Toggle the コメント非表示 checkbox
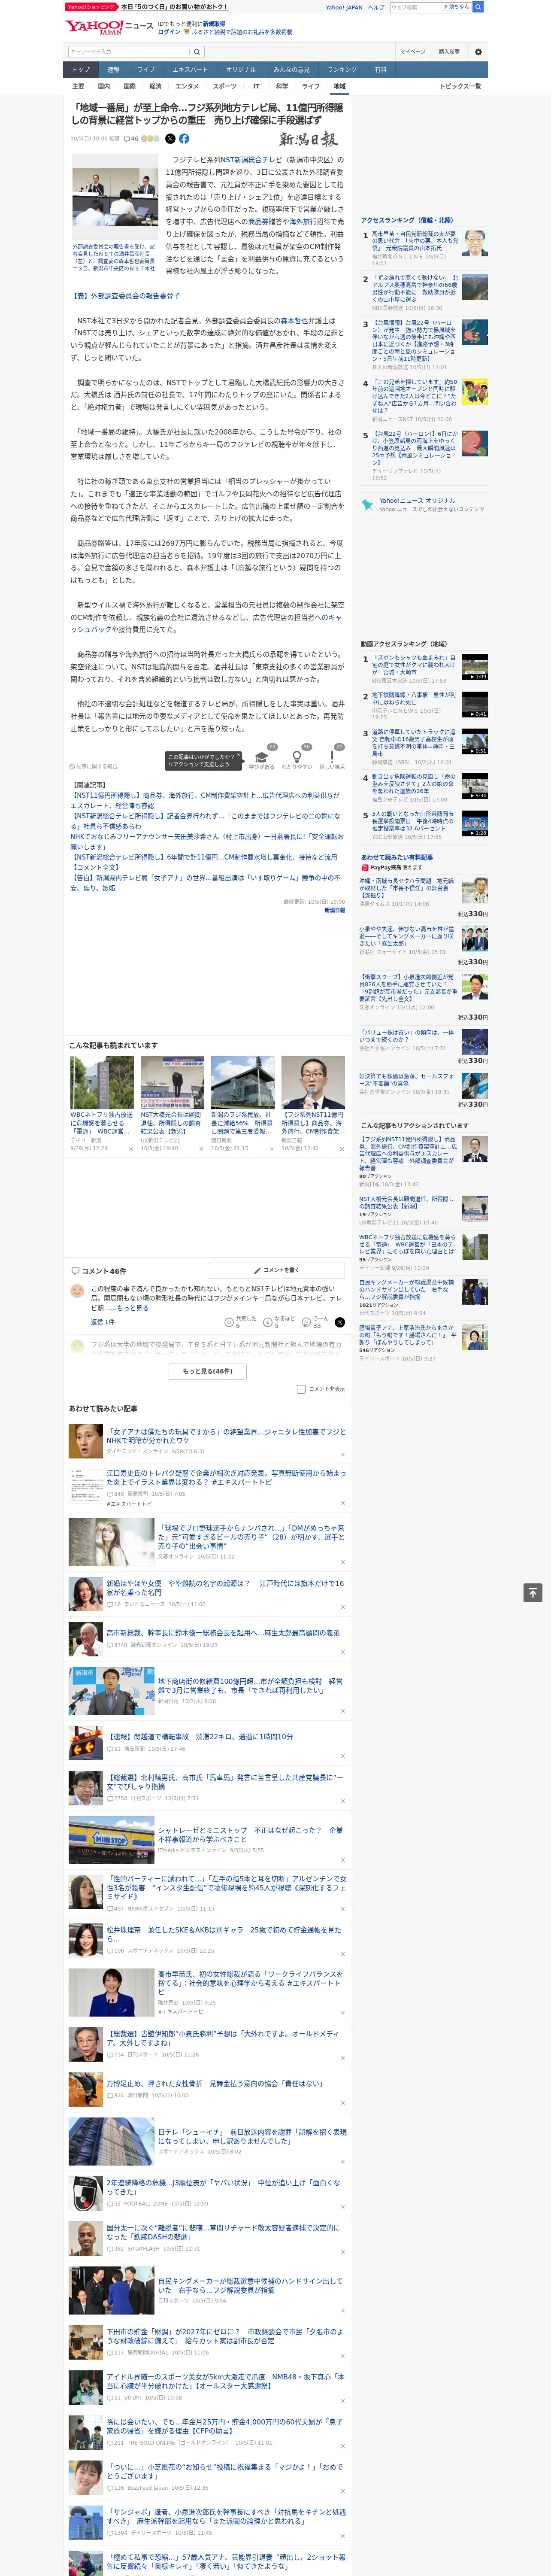This screenshot has height=2576, width=551. 301,1389
